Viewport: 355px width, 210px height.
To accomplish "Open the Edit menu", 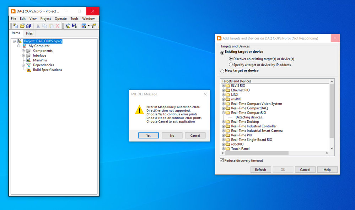I will tap(23, 19).
